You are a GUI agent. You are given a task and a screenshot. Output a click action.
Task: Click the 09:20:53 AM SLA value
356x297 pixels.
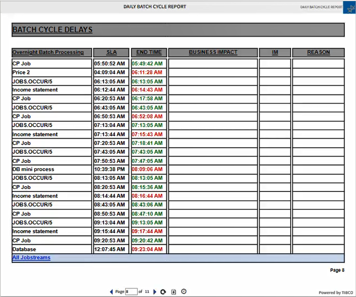110,240
